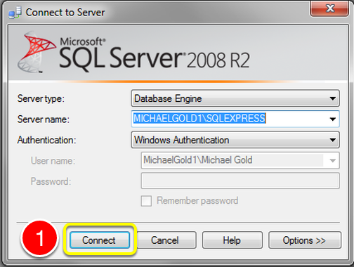The width and height of the screenshot is (354, 267).
Task: Click the Connect to Server title text
Action: 65,12
